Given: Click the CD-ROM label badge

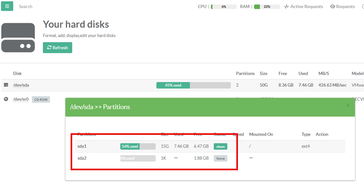Looking at the screenshot, I should (41, 99).
